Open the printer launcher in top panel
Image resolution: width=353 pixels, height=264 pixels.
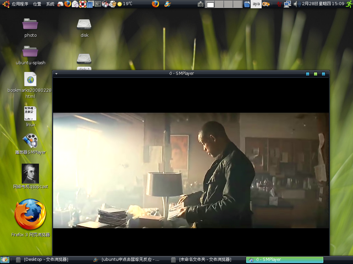[113, 4]
